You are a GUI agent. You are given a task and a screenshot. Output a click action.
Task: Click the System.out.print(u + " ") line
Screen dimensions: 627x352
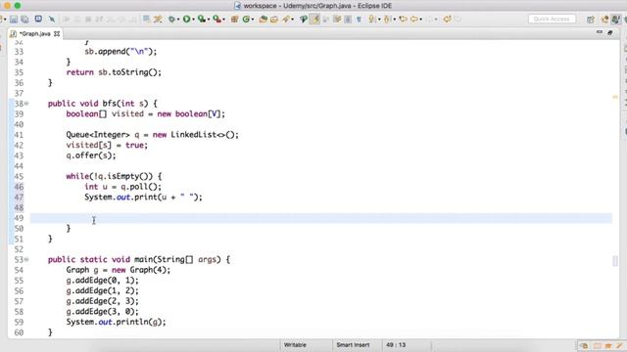pyautogui.click(x=144, y=198)
